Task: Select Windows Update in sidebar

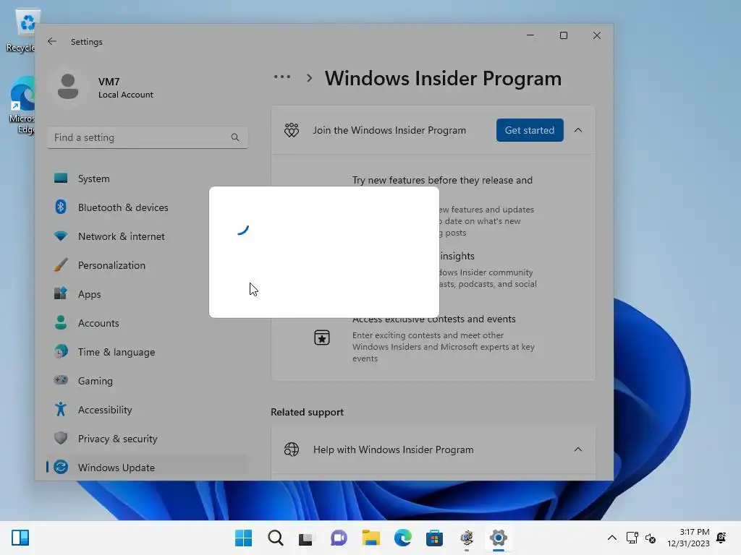Action: point(148,468)
